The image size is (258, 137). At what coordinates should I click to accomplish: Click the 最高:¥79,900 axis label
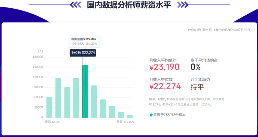coord(125,122)
